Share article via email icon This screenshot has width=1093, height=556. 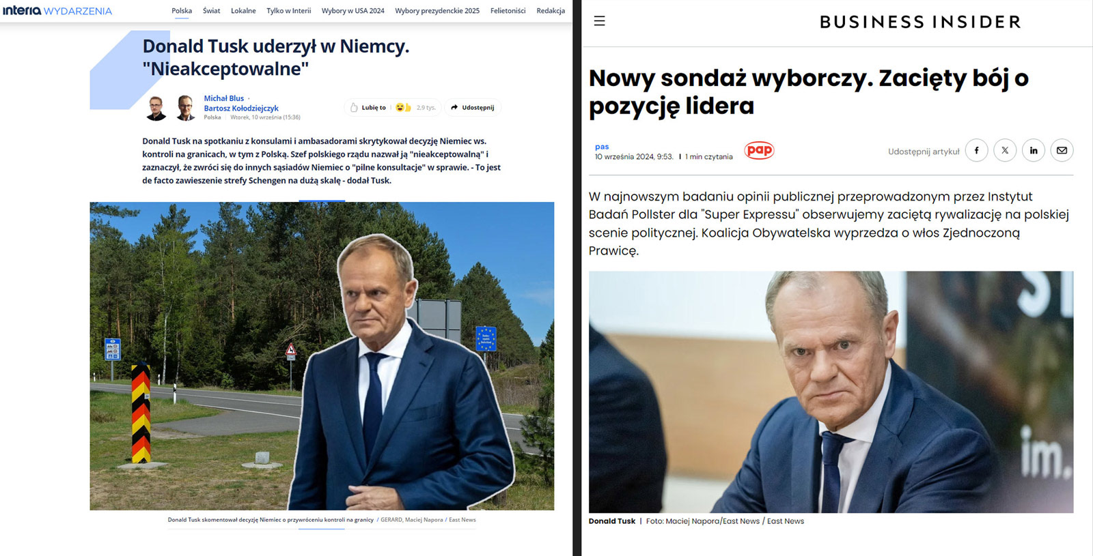[x=1062, y=151]
